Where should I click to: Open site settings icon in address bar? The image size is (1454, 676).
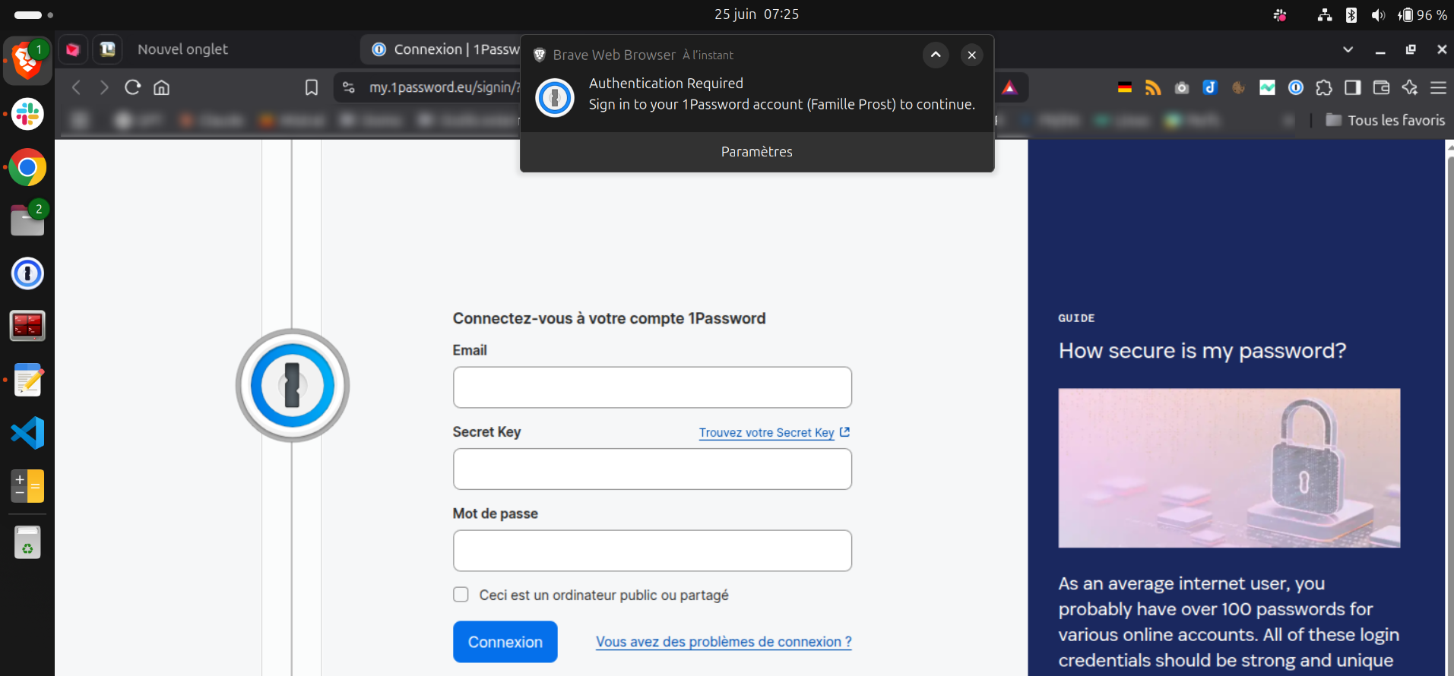[x=349, y=87]
